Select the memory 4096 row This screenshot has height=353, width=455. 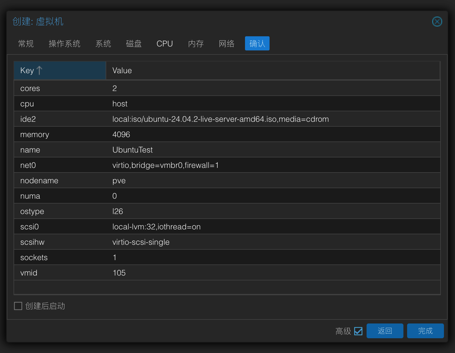pos(227,134)
